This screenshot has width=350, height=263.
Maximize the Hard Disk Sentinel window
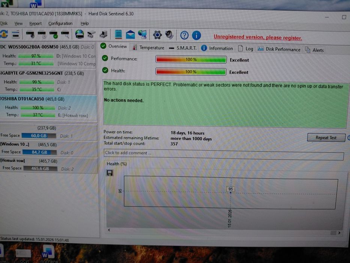click(344, 17)
